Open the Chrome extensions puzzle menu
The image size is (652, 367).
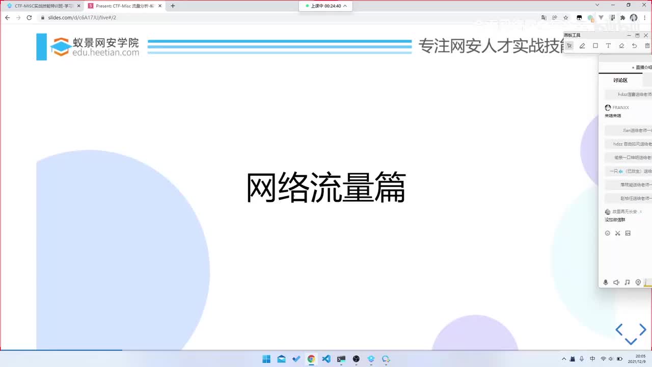click(x=622, y=17)
